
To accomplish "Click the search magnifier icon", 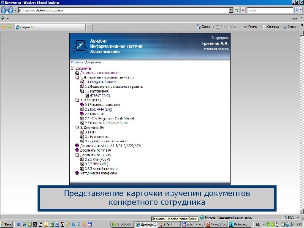I will click(x=297, y=10).
